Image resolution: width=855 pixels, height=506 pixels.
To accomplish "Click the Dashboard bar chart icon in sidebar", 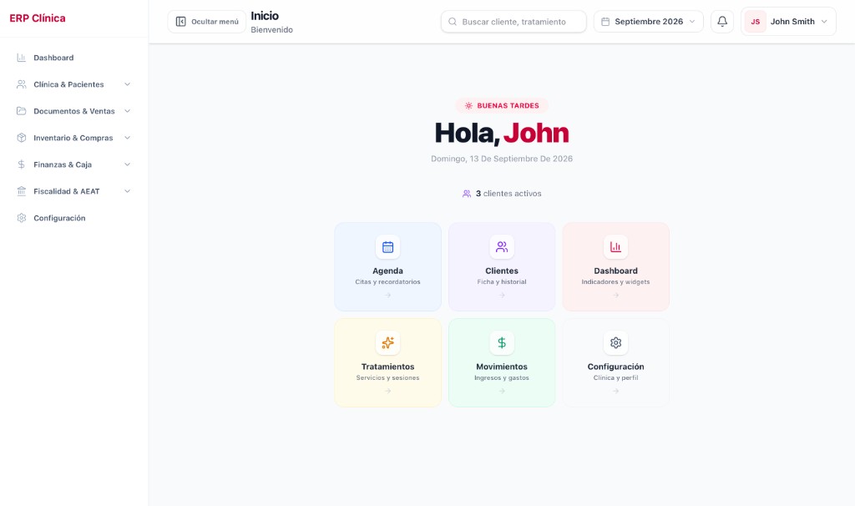I will tap(21, 58).
